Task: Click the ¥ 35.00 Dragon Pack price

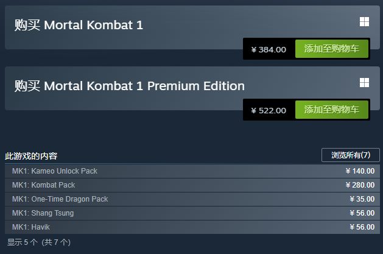Action: tap(362, 199)
